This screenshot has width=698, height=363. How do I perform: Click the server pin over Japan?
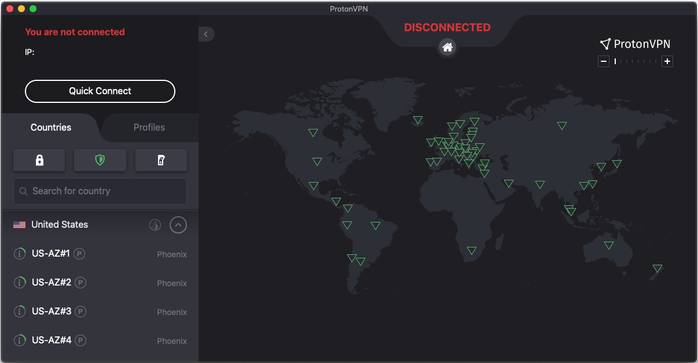tap(617, 164)
